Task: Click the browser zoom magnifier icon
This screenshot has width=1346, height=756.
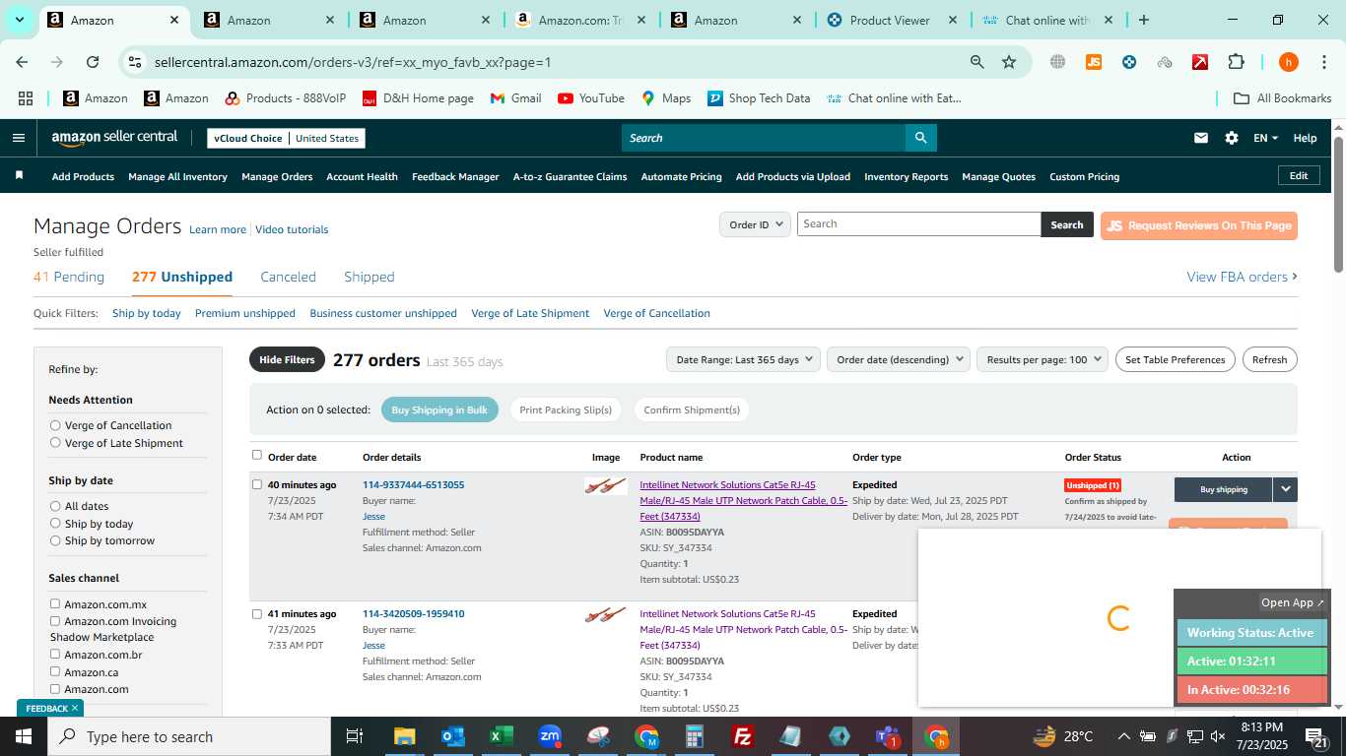Action: click(976, 62)
